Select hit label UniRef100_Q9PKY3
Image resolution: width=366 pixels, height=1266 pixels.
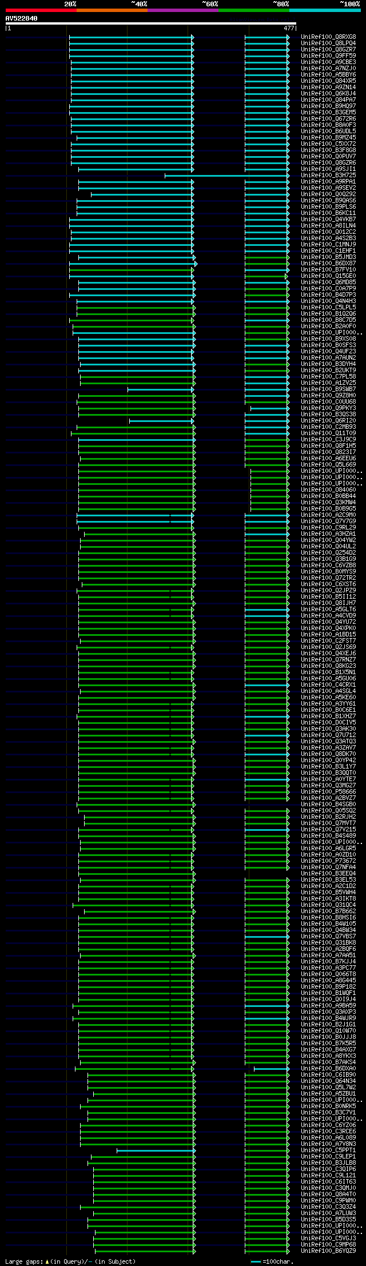[328, 408]
